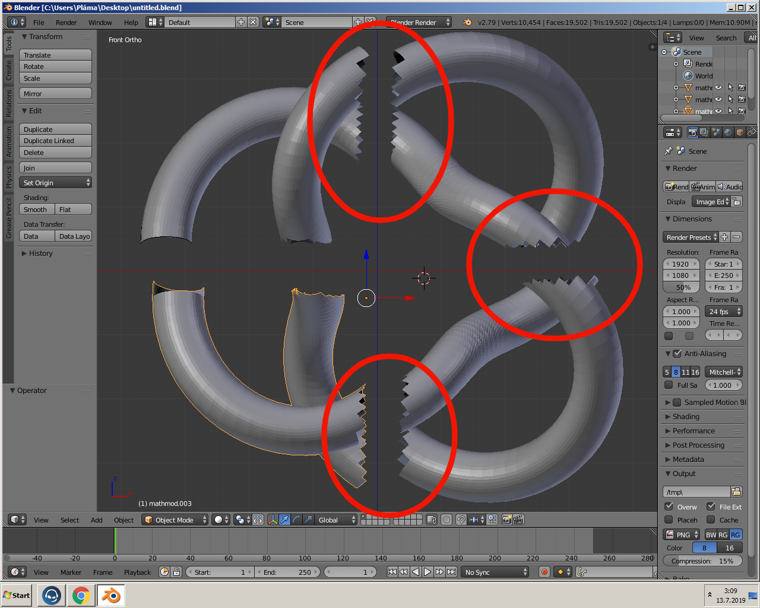Viewport: 760px width, 608px height.
Task: Toggle visibility eye of second mathmod object
Action: coord(718,99)
